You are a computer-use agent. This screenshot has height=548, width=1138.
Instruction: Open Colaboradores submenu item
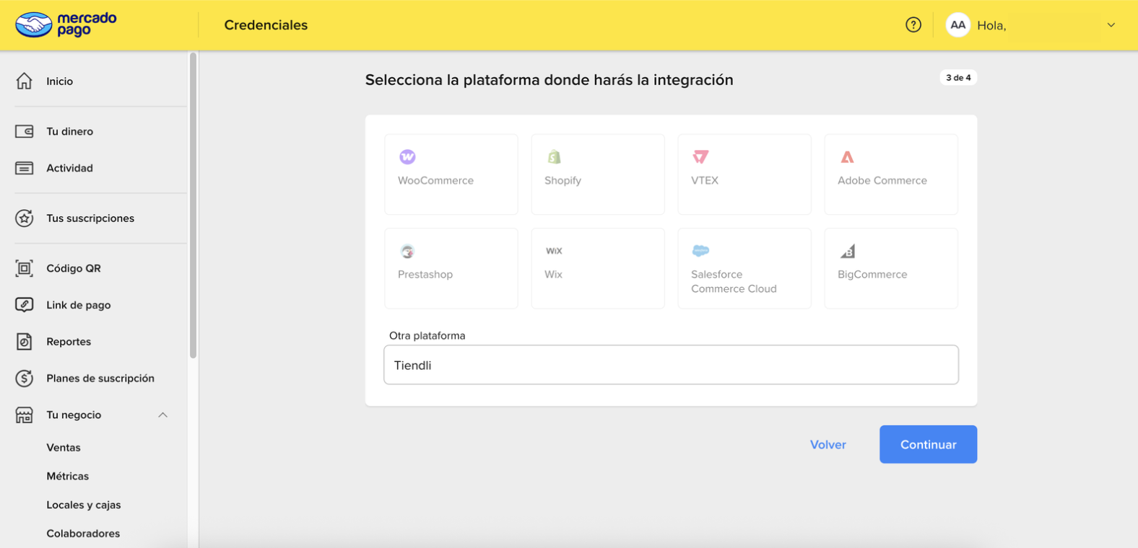pyautogui.click(x=83, y=534)
